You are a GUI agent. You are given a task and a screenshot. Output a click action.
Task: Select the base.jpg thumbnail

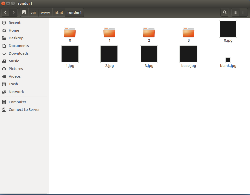click(188, 54)
